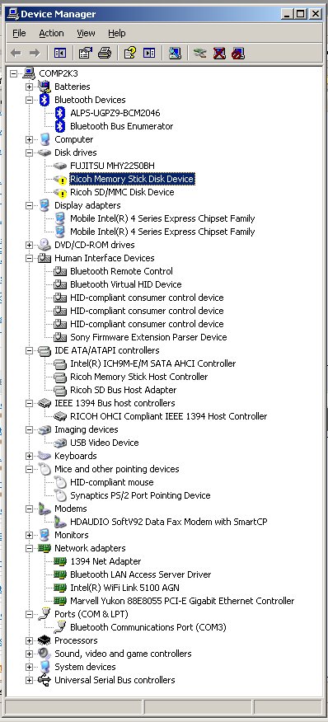Open the Help menu
The image size is (328, 722).
(x=116, y=33)
